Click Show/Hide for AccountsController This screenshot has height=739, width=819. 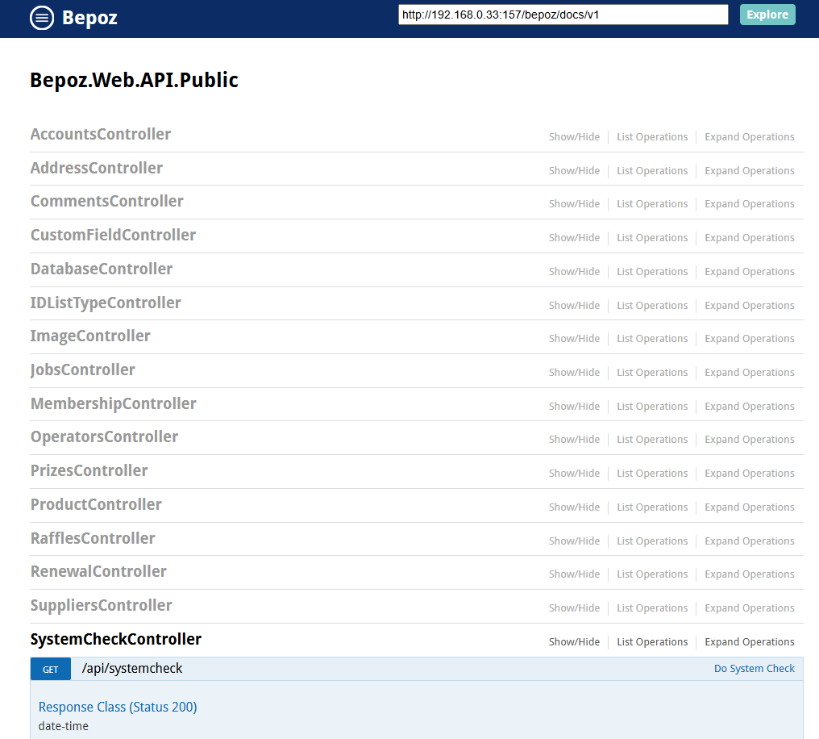[x=574, y=137]
